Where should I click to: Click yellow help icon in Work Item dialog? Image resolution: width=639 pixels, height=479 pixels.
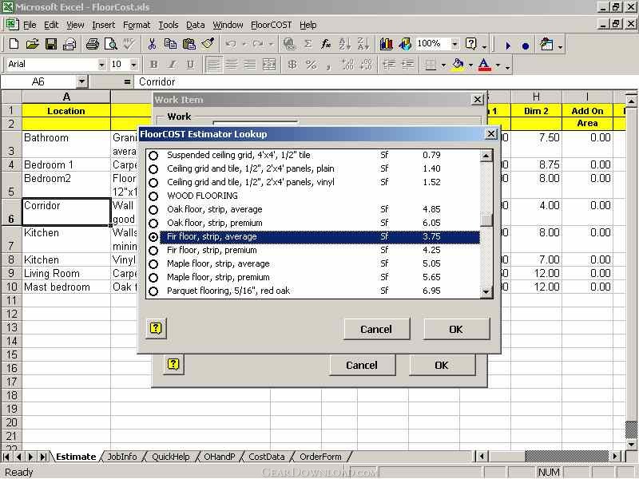173,364
